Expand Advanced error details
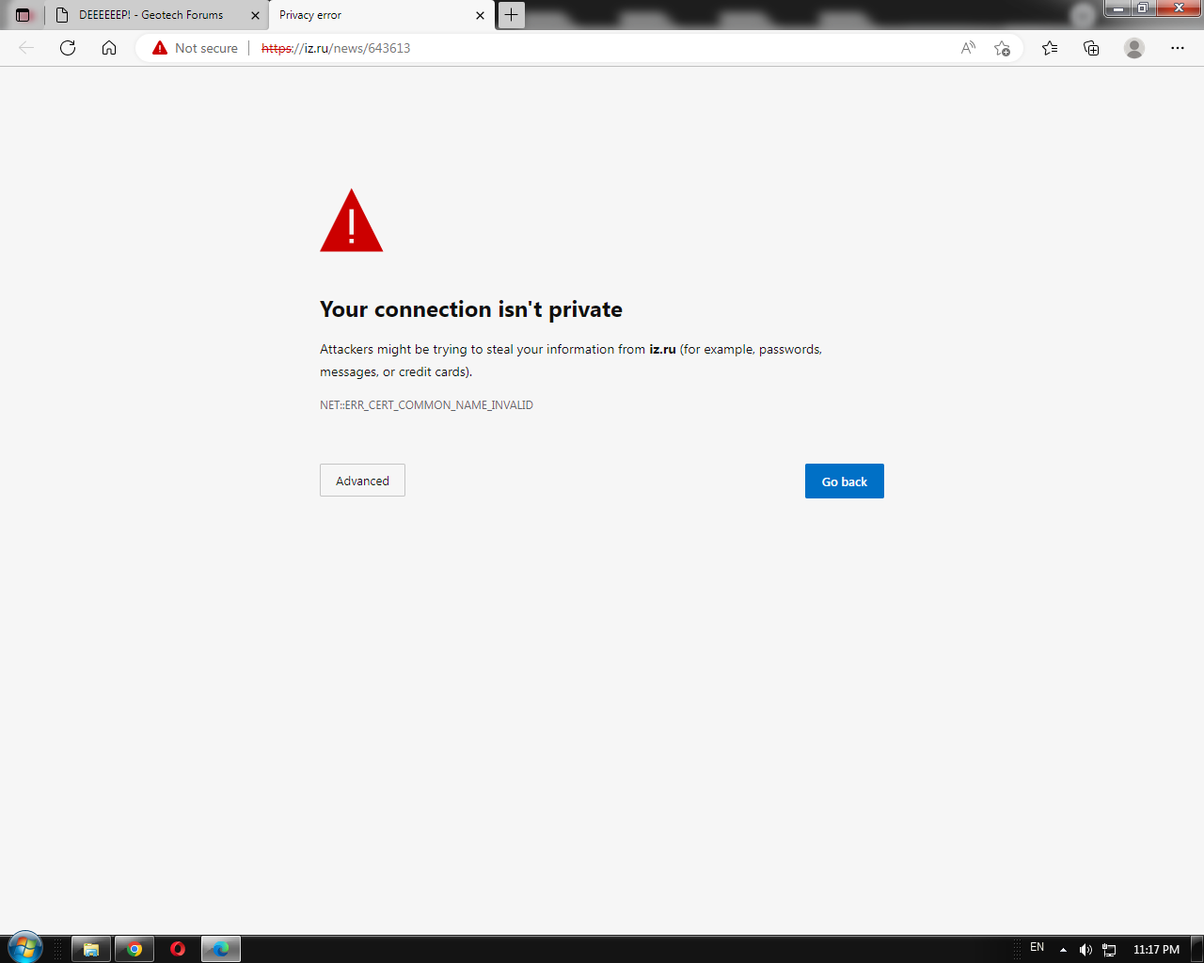Image resolution: width=1204 pixels, height=963 pixels. coord(362,481)
